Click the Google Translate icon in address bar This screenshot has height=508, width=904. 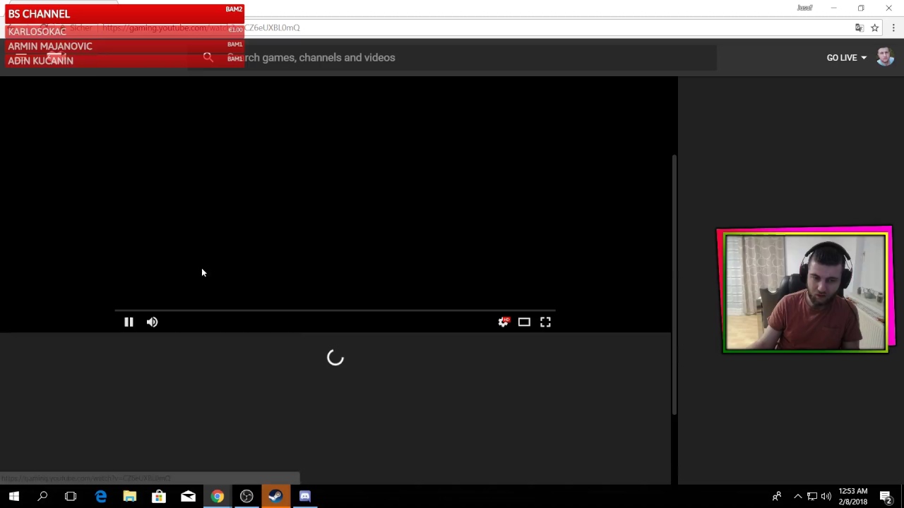click(859, 28)
